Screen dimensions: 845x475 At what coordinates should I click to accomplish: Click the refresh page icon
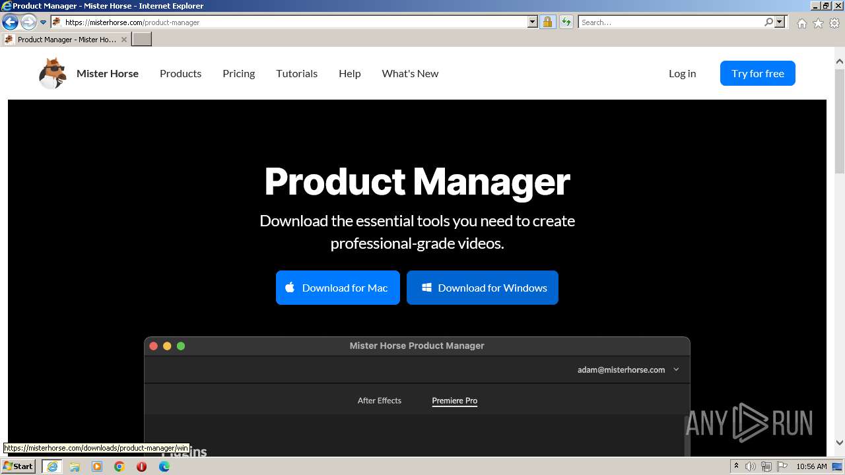pos(566,22)
